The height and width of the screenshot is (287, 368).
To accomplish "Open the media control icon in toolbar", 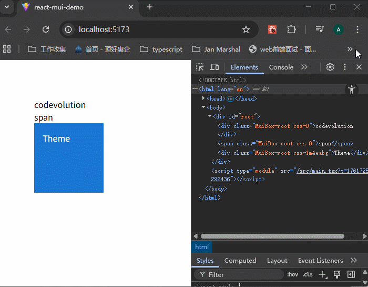I will [319, 29].
